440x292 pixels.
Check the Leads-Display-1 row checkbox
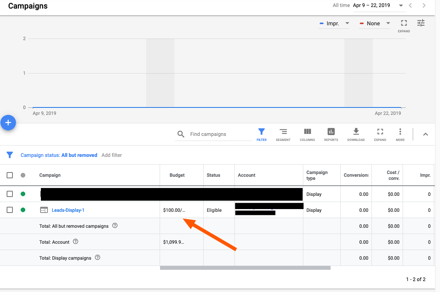click(10, 210)
